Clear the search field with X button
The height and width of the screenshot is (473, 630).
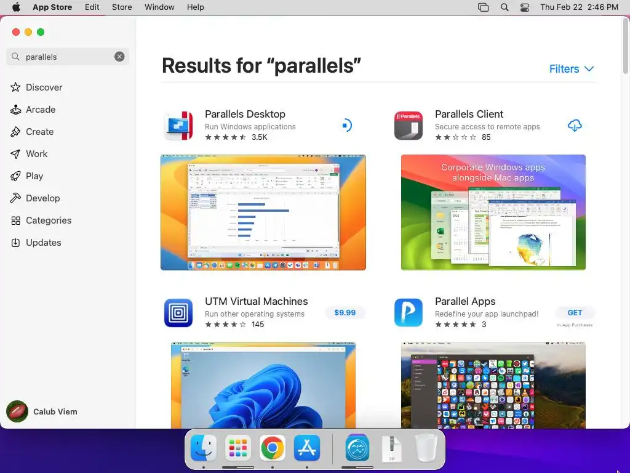click(119, 57)
